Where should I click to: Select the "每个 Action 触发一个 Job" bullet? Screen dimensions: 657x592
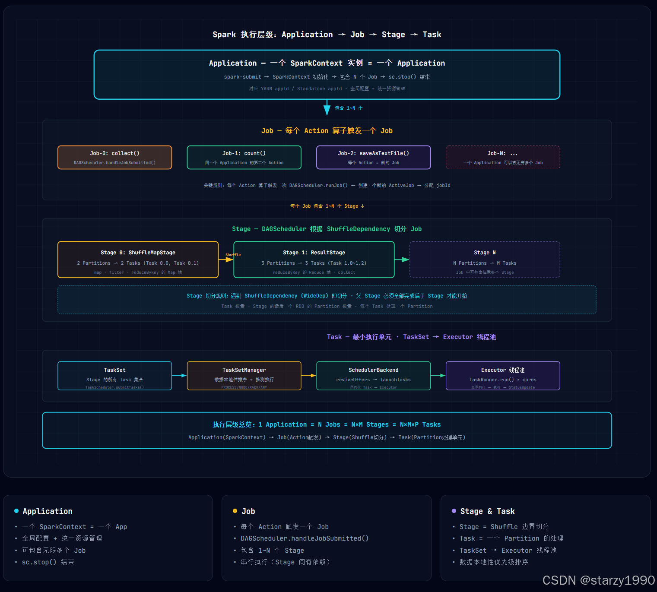click(285, 527)
